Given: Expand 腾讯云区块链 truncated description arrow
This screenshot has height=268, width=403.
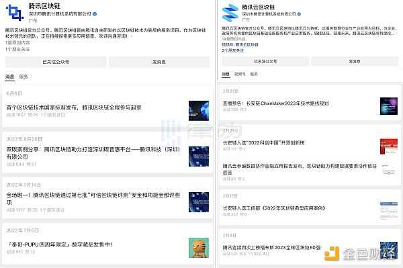Looking at the screenshot, I should (x=396, y=34).
